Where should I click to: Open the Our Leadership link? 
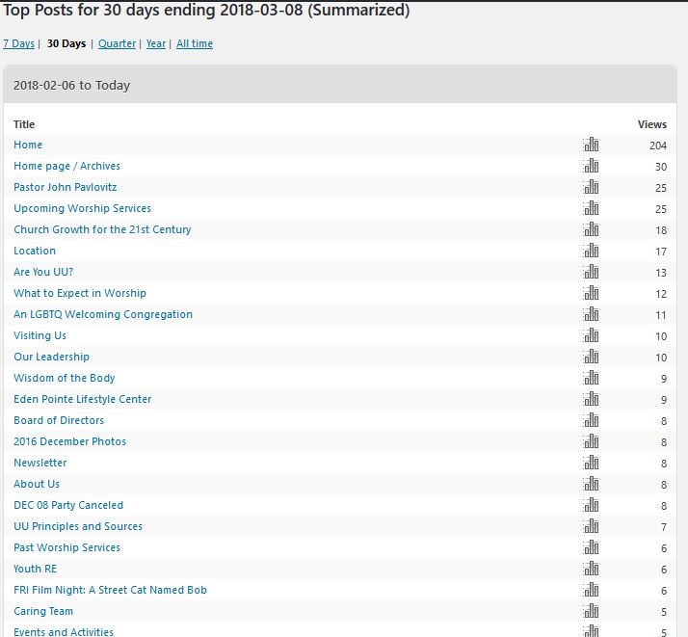click(51, 357)
